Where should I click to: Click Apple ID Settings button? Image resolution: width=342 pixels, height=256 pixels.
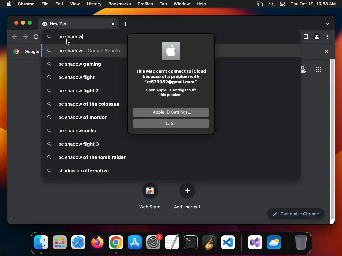click(171, 112)
